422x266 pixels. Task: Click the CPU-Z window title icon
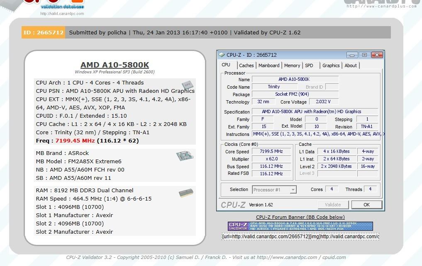click(222, 55)
